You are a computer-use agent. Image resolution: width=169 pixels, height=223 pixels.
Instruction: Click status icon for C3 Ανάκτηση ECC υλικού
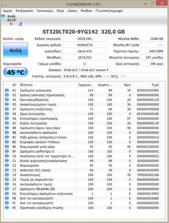(x=7, y=170)
